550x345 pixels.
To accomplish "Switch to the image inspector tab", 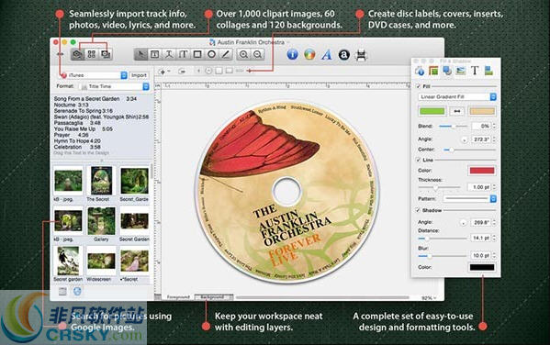I will click(x=461, y=71).
